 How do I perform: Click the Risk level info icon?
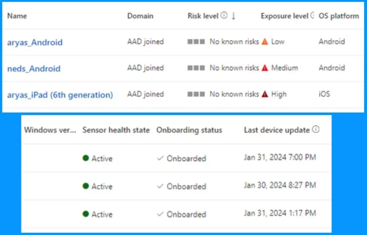click(224, 15)
